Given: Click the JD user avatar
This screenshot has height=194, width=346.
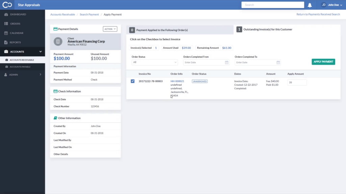Looking at the screenshot, I should 324,5.
